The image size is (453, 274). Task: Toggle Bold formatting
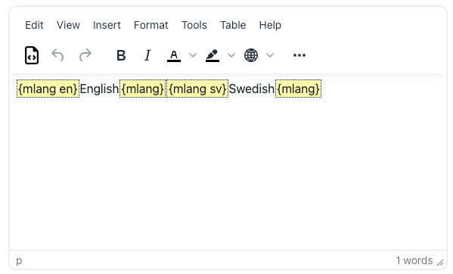[121, 55]
